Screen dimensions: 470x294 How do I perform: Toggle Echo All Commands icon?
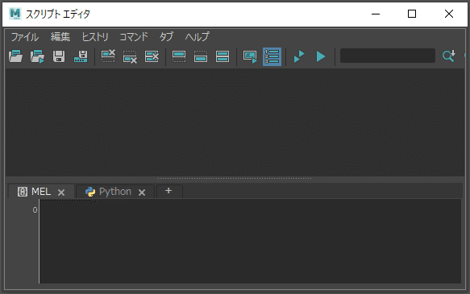pos(250,56)
